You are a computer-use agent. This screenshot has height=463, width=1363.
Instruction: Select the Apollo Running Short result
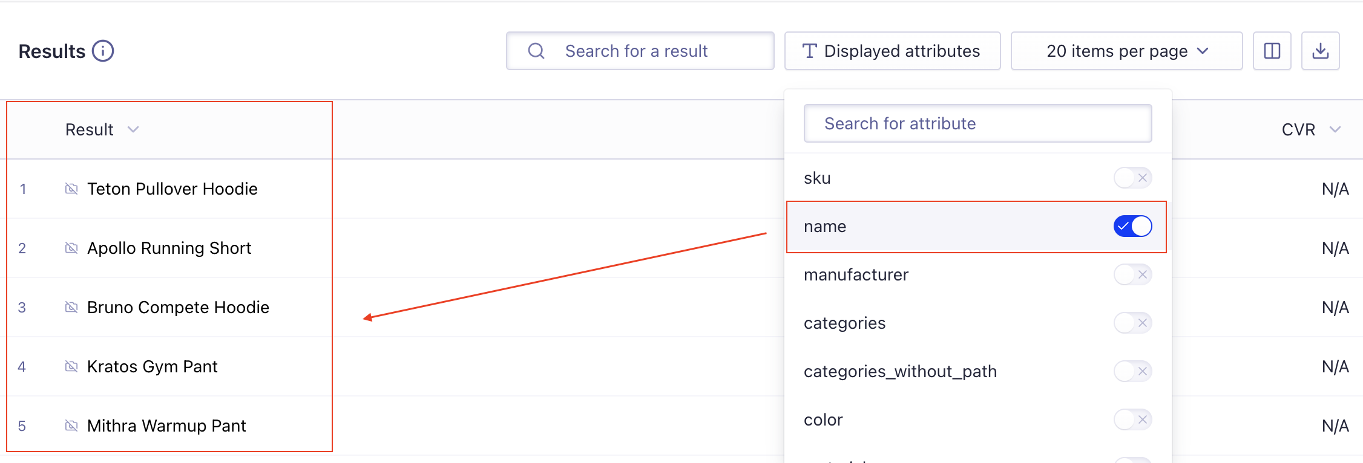[x=169, y=248]
